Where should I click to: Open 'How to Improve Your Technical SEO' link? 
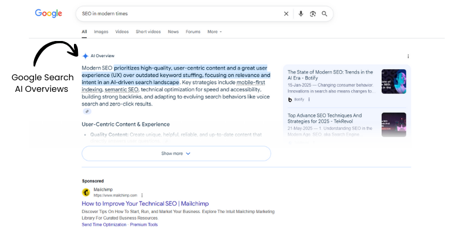(x=145, y=203)
